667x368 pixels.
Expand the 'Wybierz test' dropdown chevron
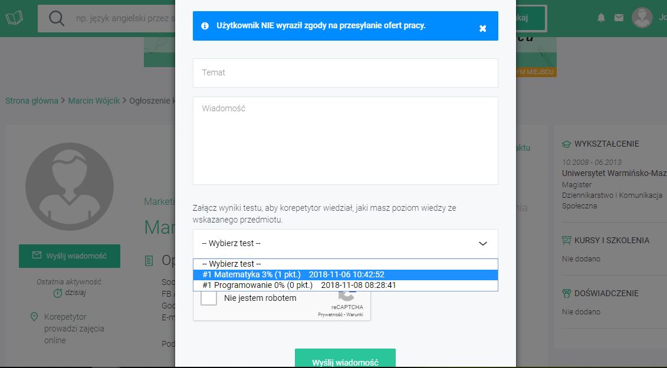[x=482, y=243]
